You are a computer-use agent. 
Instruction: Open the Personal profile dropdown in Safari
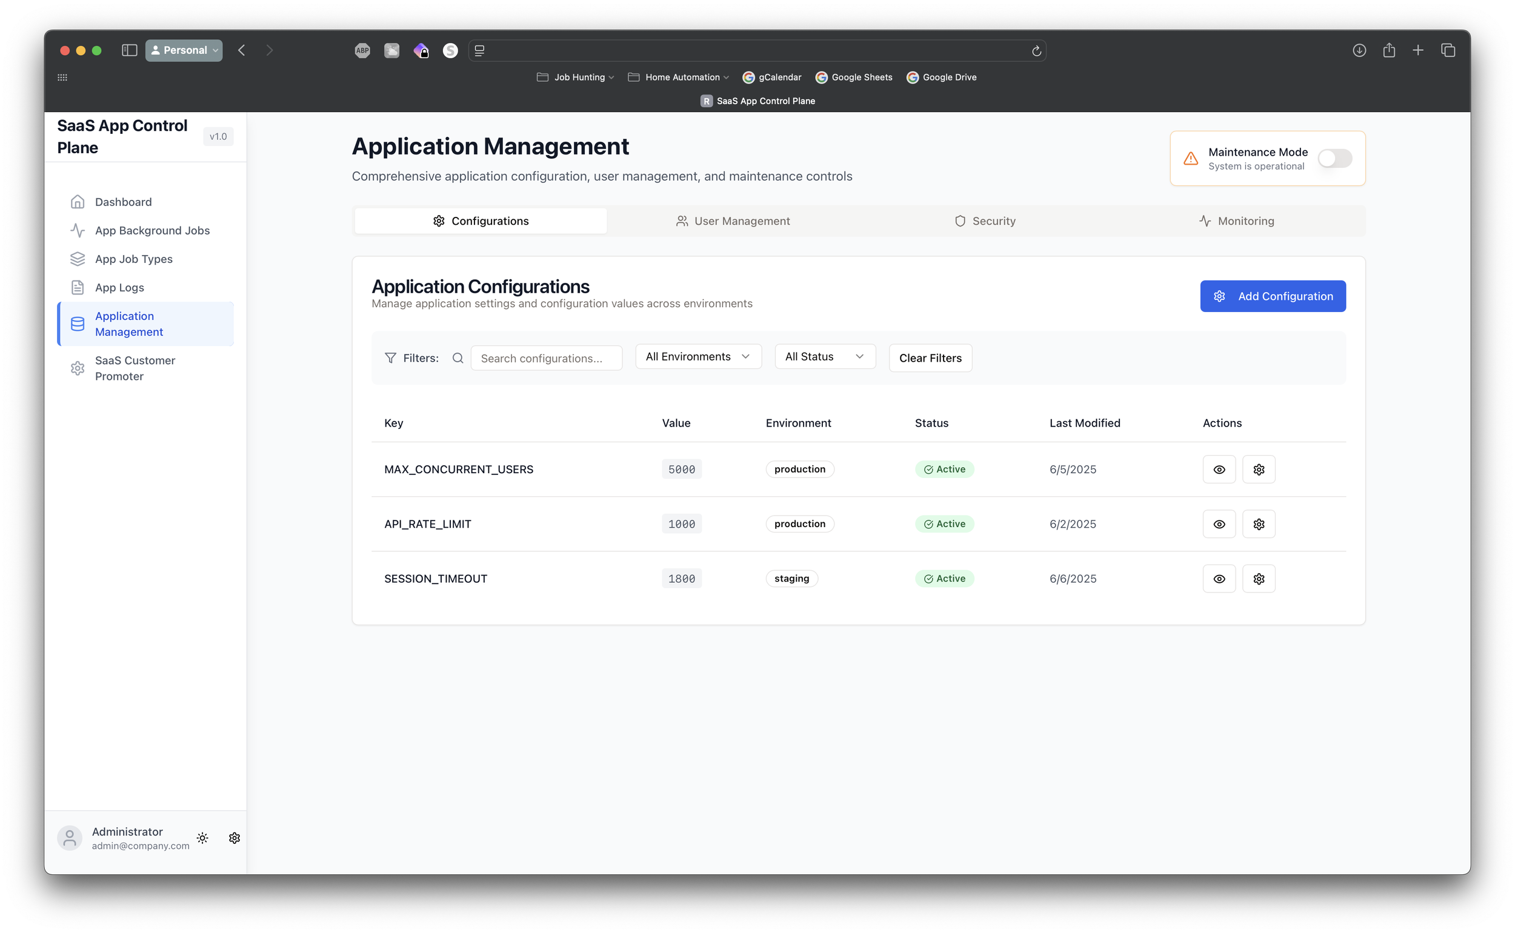(x=184, y=50)
